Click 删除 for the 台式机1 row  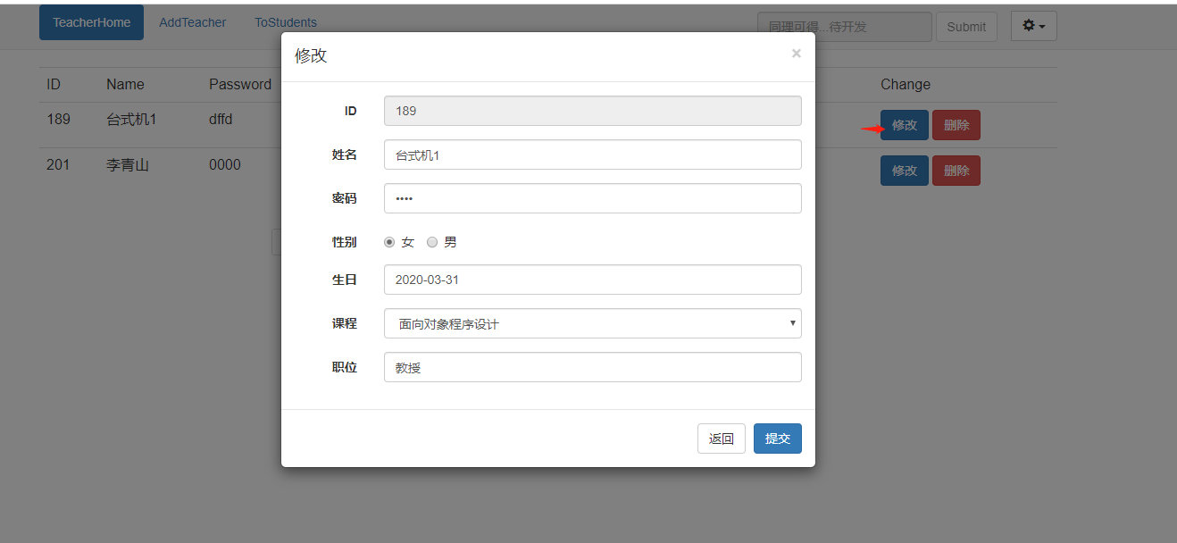tap(956, 125)
